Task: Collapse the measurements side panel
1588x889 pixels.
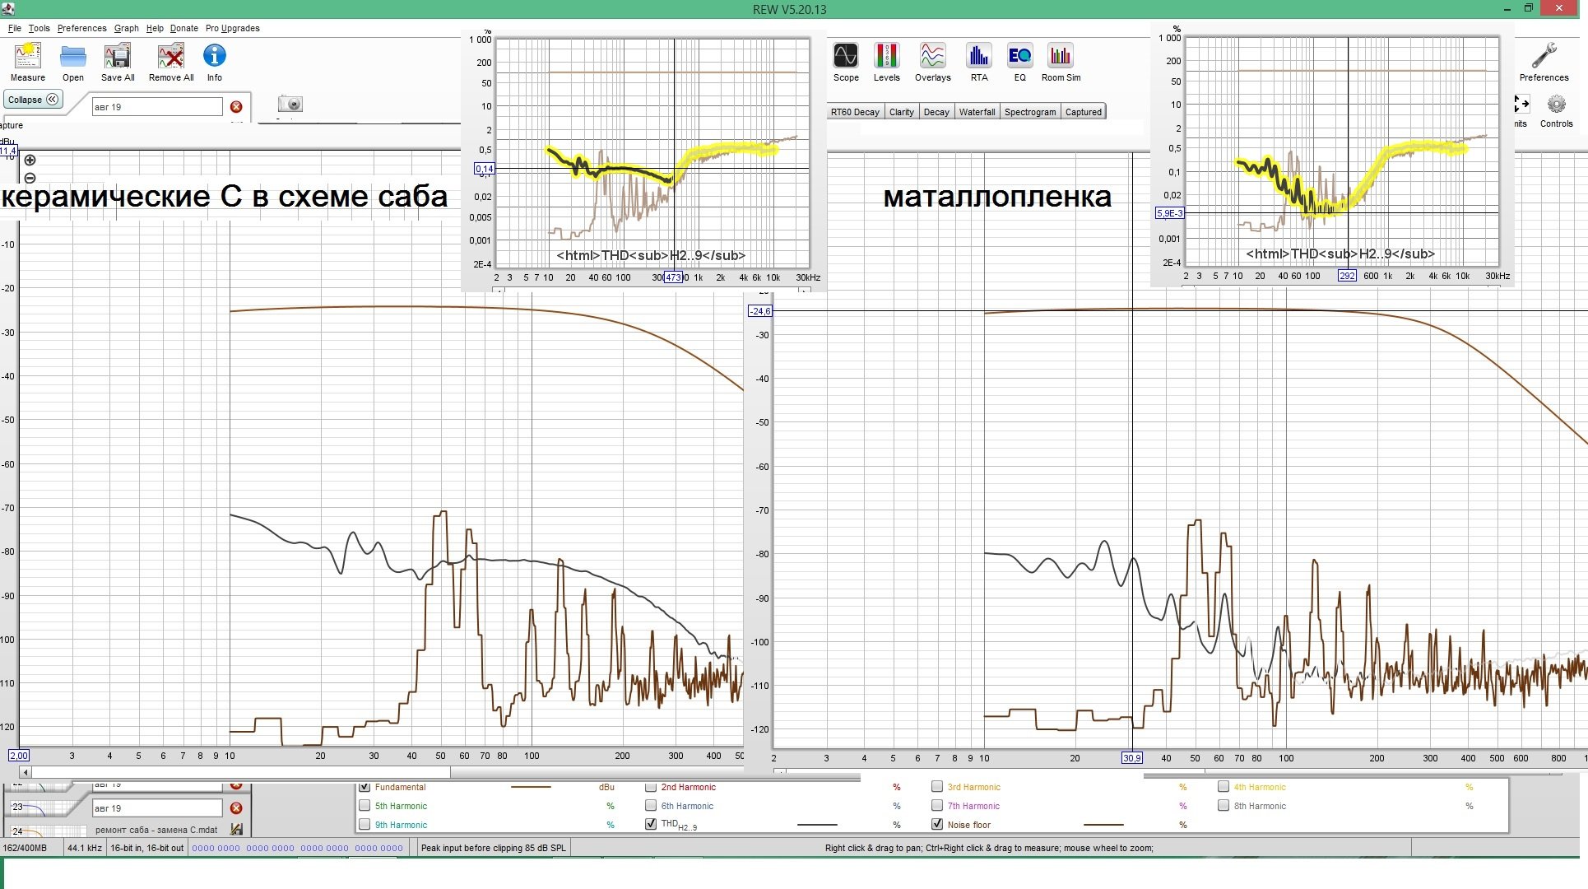Action: click(x=33, y=100)
